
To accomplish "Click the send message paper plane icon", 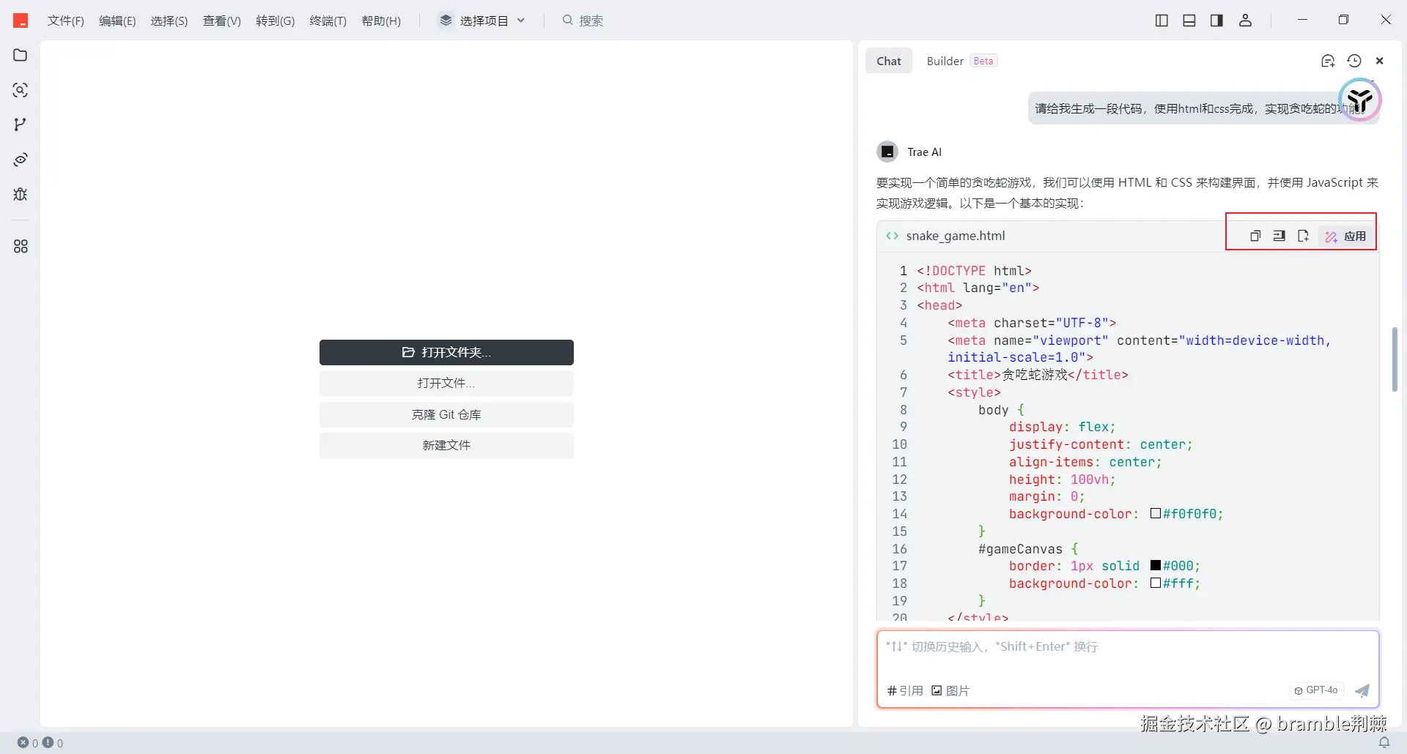I will pyautogui.click(x=1362, y=690).
